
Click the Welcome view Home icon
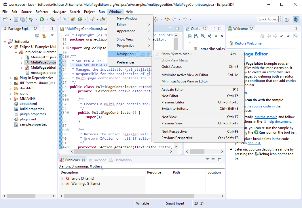click(262, 36)
